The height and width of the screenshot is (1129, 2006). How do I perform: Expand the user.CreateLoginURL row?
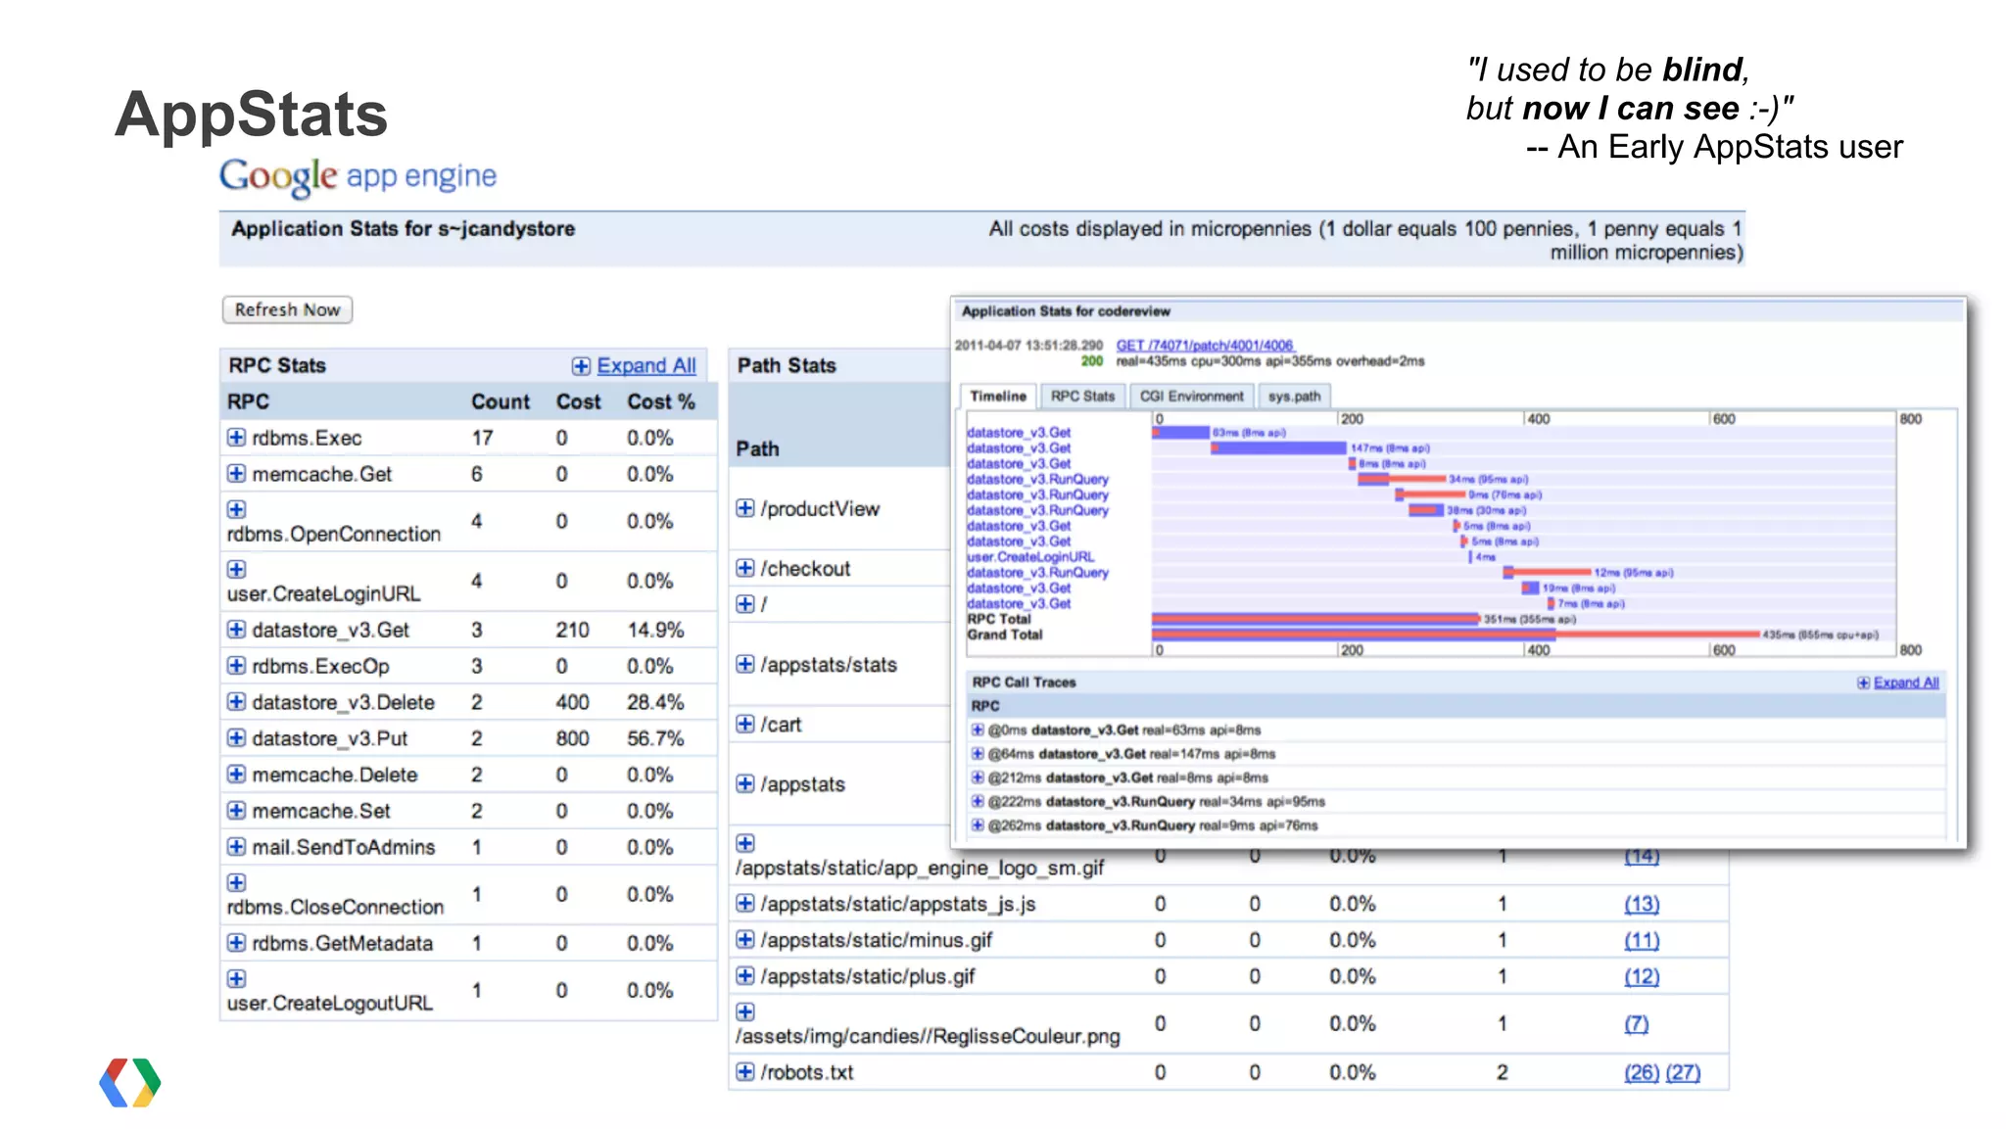point(236,569)
